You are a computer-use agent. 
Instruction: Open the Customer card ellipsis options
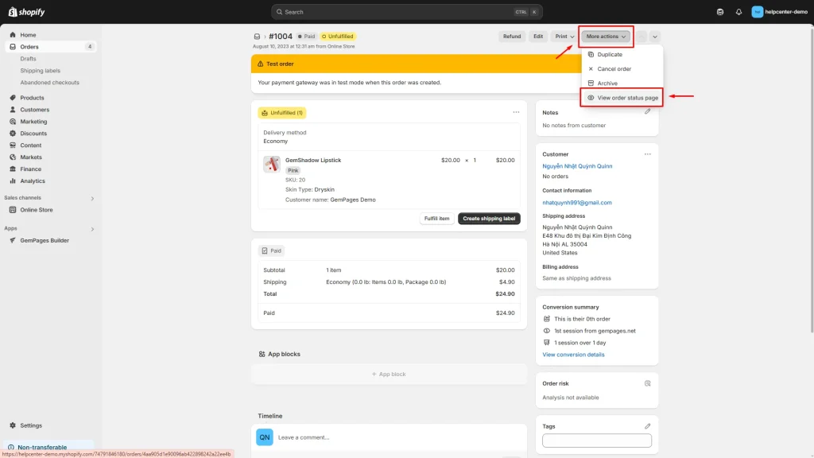648,153
